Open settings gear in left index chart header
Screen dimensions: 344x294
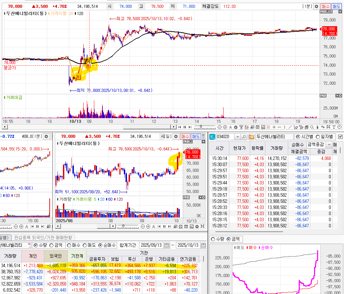coord(46,136)
